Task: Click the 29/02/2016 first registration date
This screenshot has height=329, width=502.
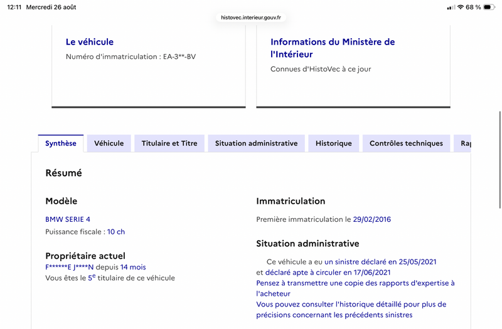Action: [371, 219]
